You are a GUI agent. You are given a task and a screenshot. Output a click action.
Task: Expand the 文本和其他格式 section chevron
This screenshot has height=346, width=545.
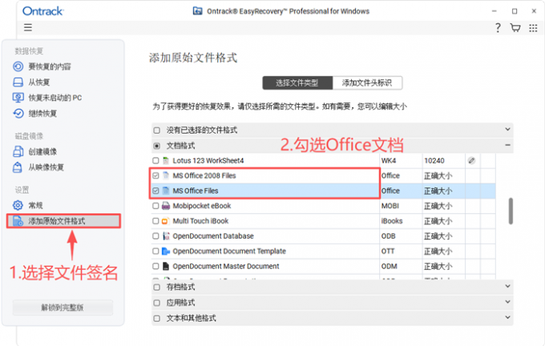pyautogui.click(x=507, y=317)
